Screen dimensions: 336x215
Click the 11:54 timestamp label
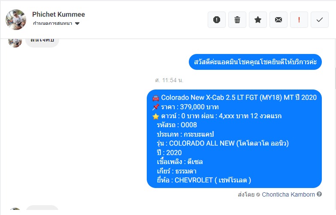(x=169, y=80)
